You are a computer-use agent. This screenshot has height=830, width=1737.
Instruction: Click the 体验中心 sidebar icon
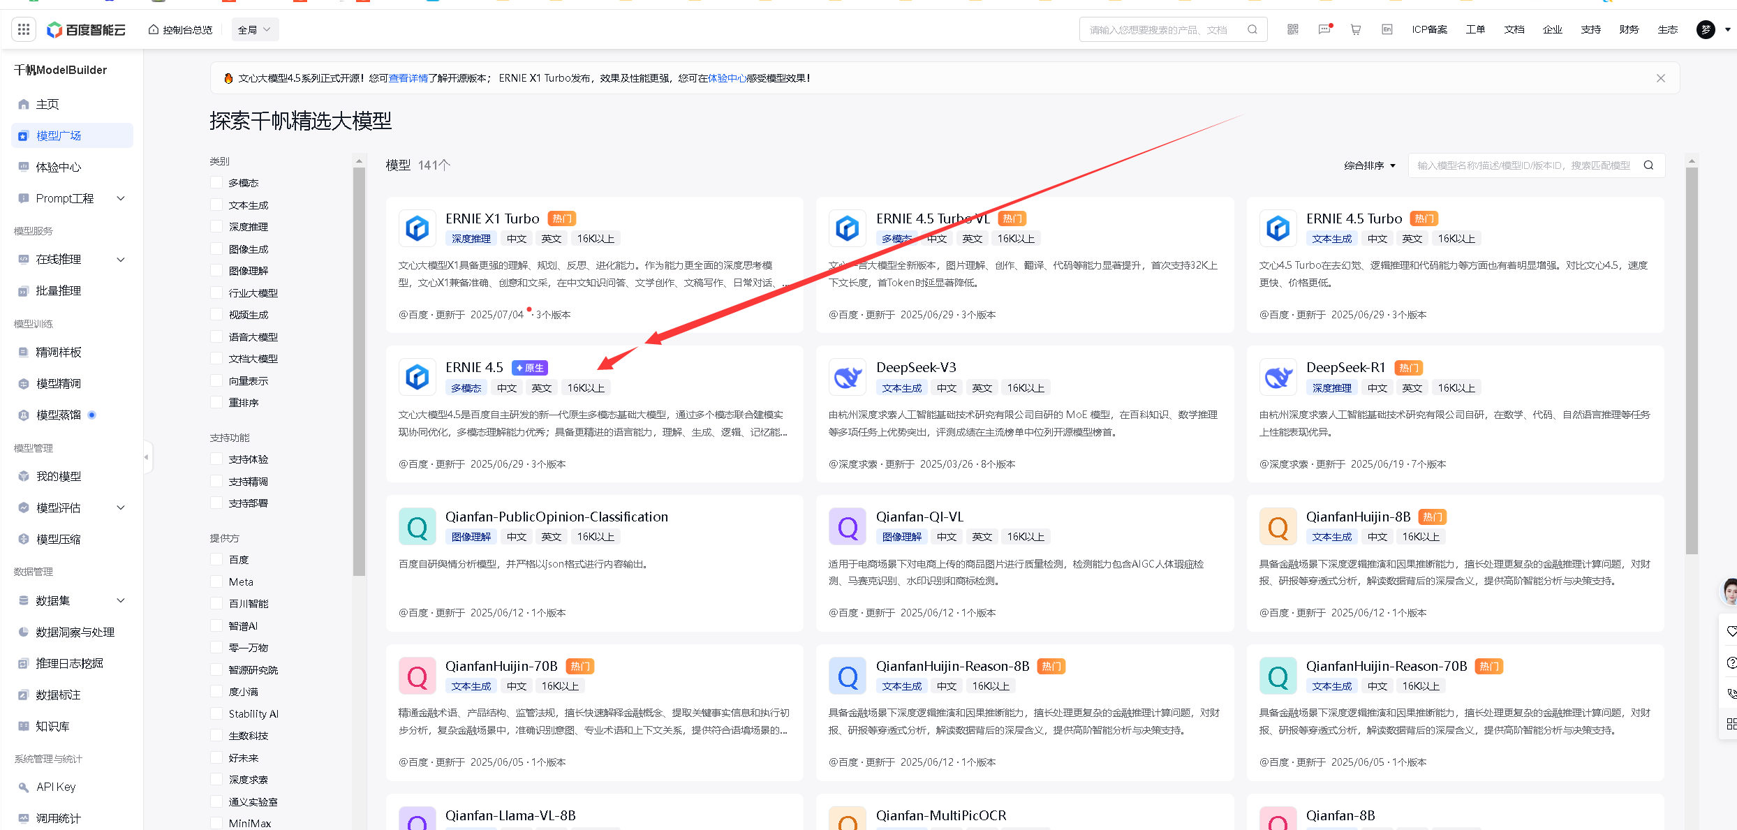pyautogui.click(x=24, y=167)
